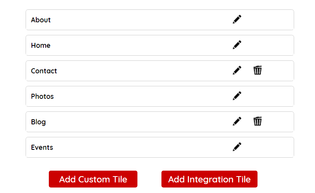Select the About label text
The image size is (315, 193).
click(41, 20)
